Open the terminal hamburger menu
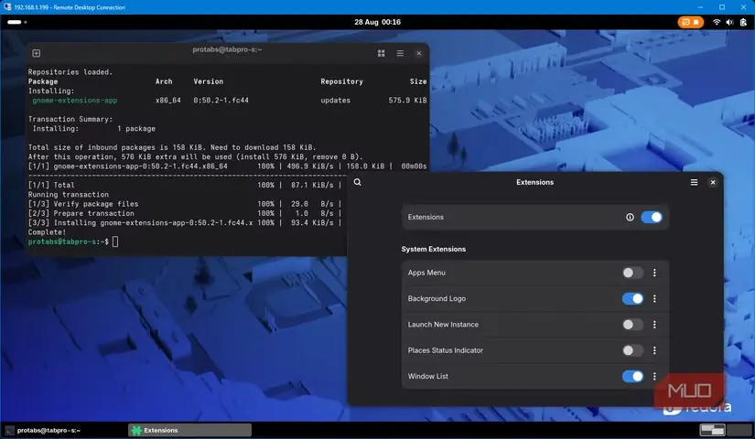 click(400, 53)
